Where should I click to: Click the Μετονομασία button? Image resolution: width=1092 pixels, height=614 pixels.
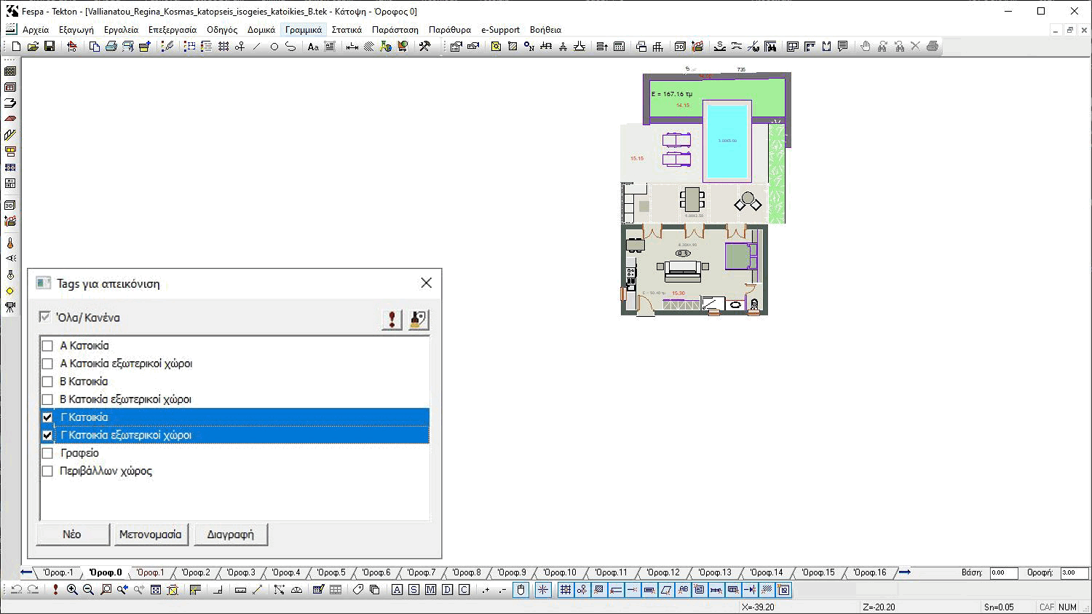150,535
